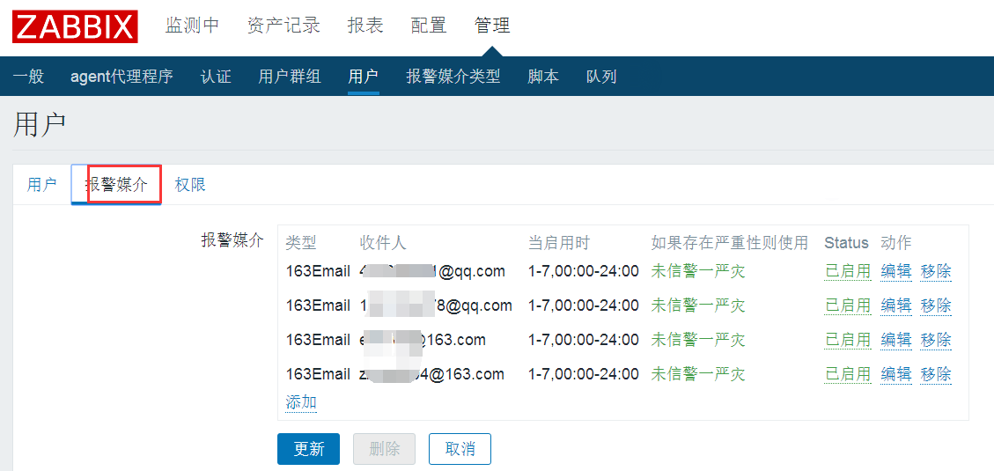The image size is (994, 471).
Task: Go to 用户群组 submenu
Action: click(x=290, y=77)
